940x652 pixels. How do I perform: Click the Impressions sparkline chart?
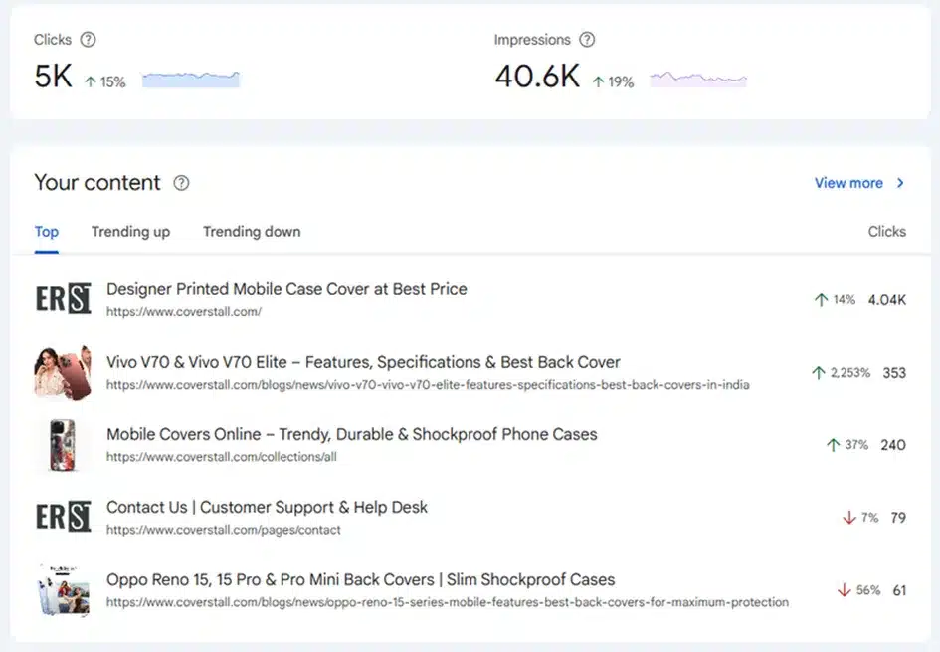[698, 80]
